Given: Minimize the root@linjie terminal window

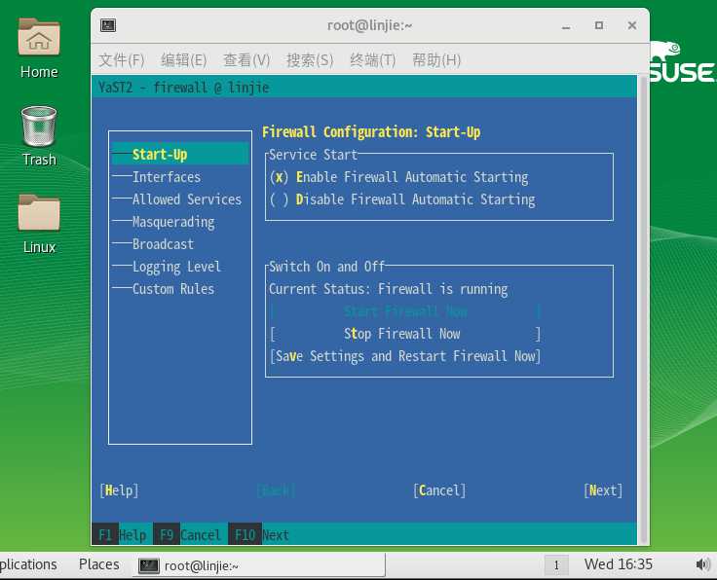Looking at the screenshot, I should pos(566,26).
